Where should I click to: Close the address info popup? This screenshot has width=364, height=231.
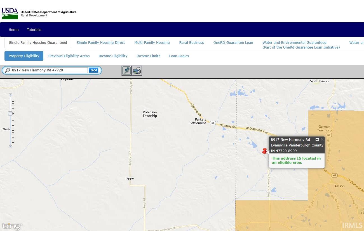coord(322,139)
